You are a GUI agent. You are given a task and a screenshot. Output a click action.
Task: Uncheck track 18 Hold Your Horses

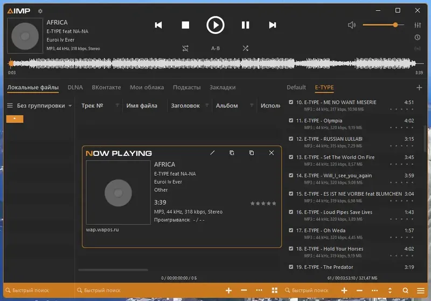(x=291, y=249)
